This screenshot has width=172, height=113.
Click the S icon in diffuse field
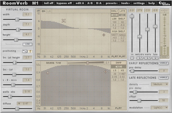[x=19, y=104]
